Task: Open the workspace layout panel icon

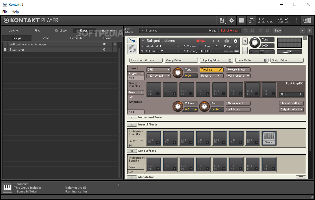Action: (242, 20)
